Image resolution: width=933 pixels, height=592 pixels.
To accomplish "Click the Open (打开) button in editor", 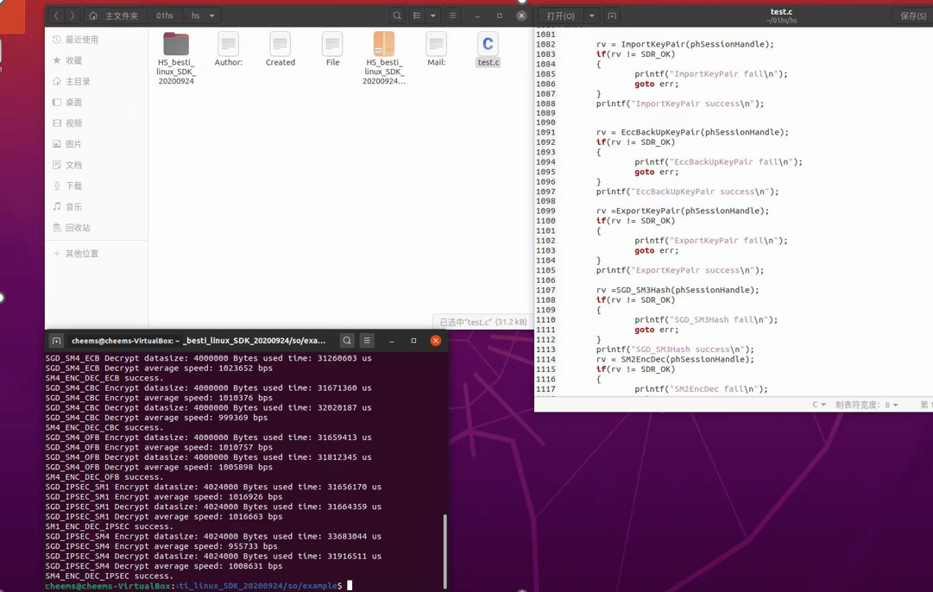I will coord(560,16).
